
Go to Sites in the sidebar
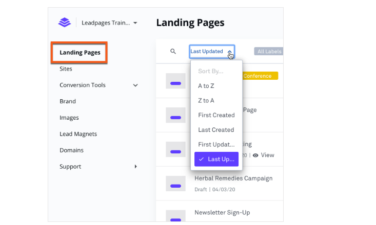[x=66, y=69]
